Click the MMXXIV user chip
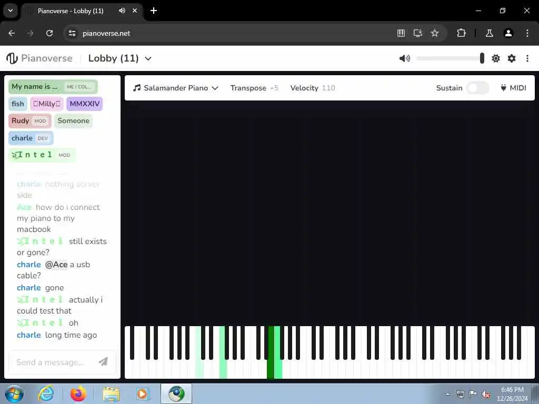539x404 pixels. [85, 104]
